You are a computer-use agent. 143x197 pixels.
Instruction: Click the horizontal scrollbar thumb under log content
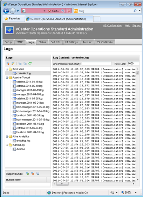click(x=62, y=184)
